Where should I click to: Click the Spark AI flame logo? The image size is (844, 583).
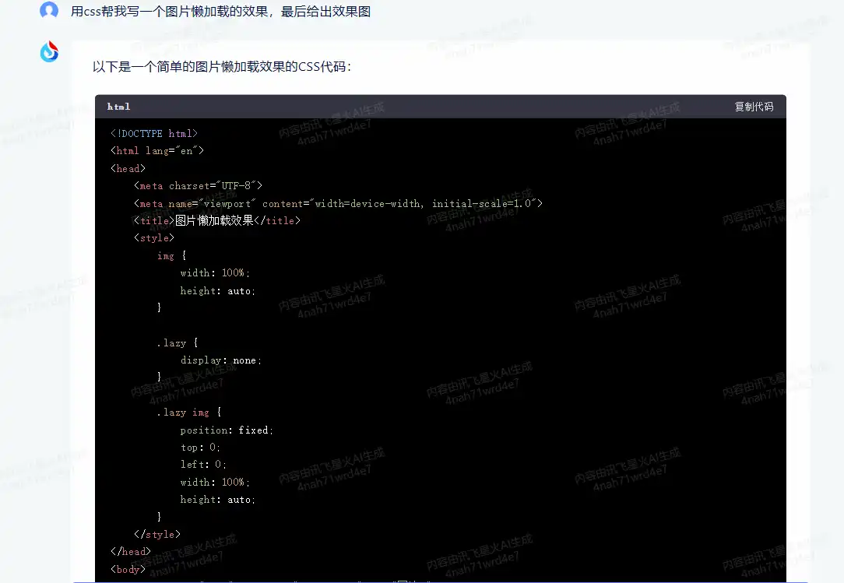(49, 51)
